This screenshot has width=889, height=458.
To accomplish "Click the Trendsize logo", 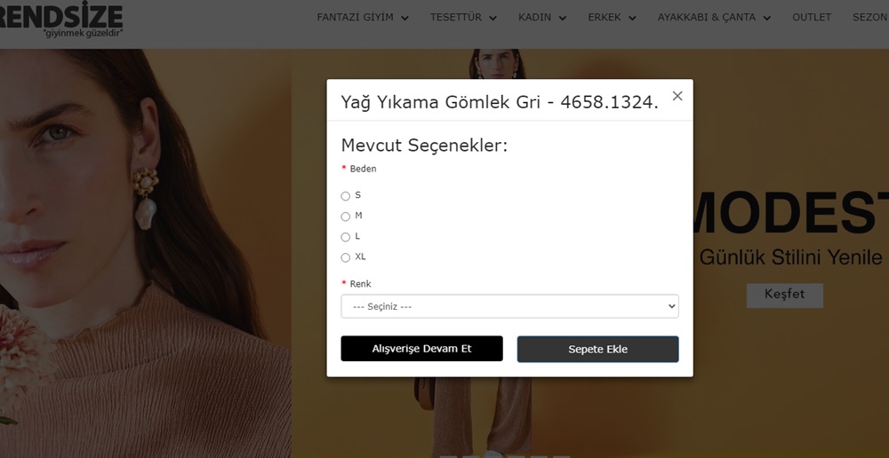I will [60, 19].
